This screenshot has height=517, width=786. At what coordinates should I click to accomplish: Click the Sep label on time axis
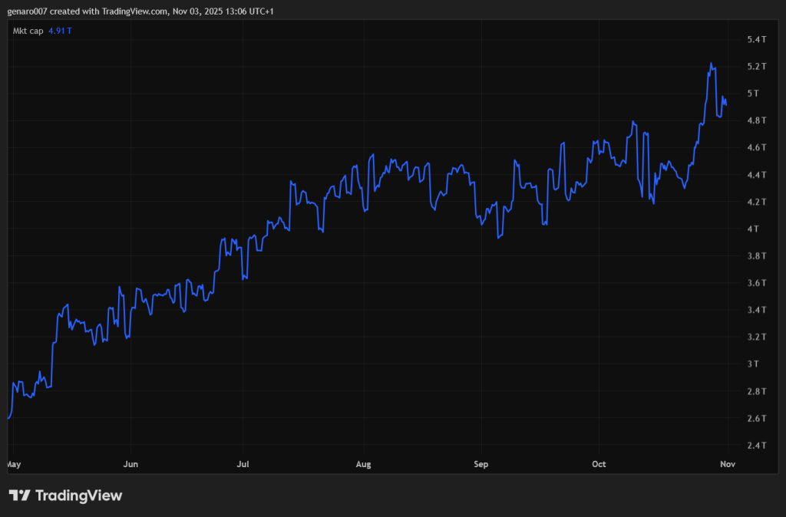click(481, 464)
